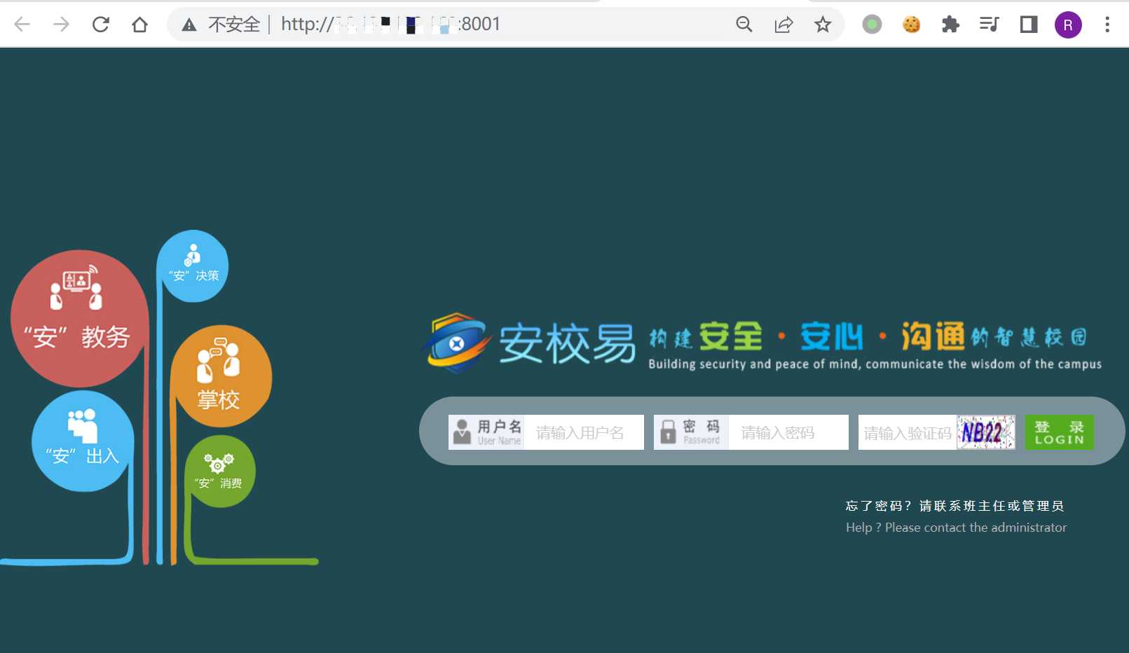1129x653 pixels.
Task: Go to the browser home page
Action: pos(139,25)
